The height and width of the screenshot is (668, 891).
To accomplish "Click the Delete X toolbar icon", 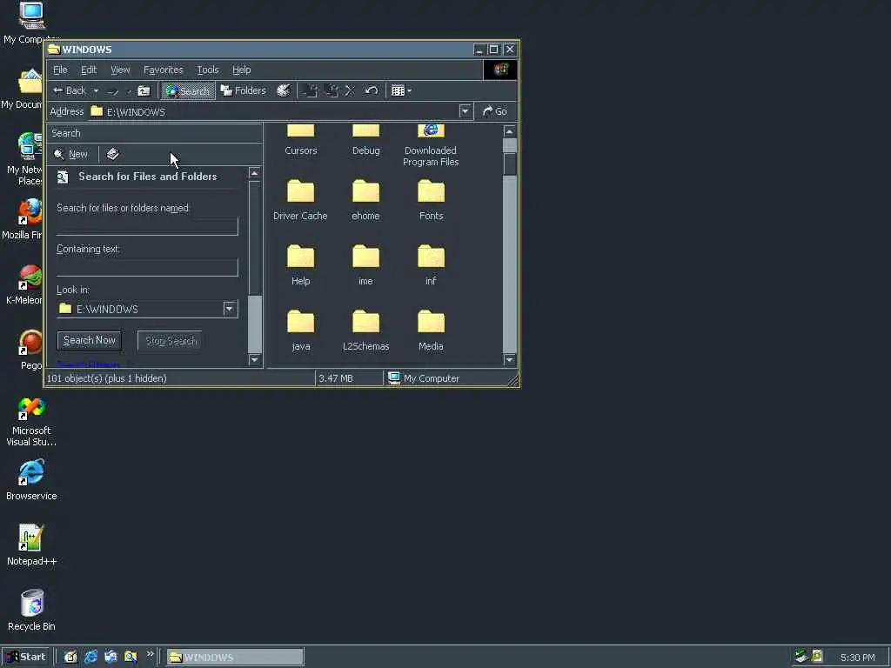I will point(350,90).
